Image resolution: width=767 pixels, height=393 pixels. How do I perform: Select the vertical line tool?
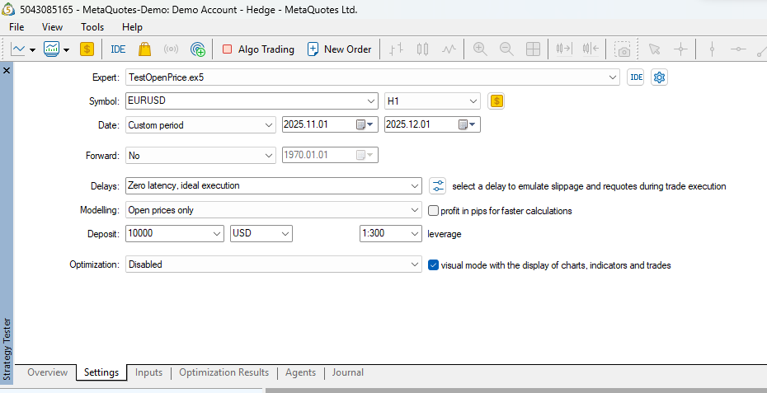[713, 49]
